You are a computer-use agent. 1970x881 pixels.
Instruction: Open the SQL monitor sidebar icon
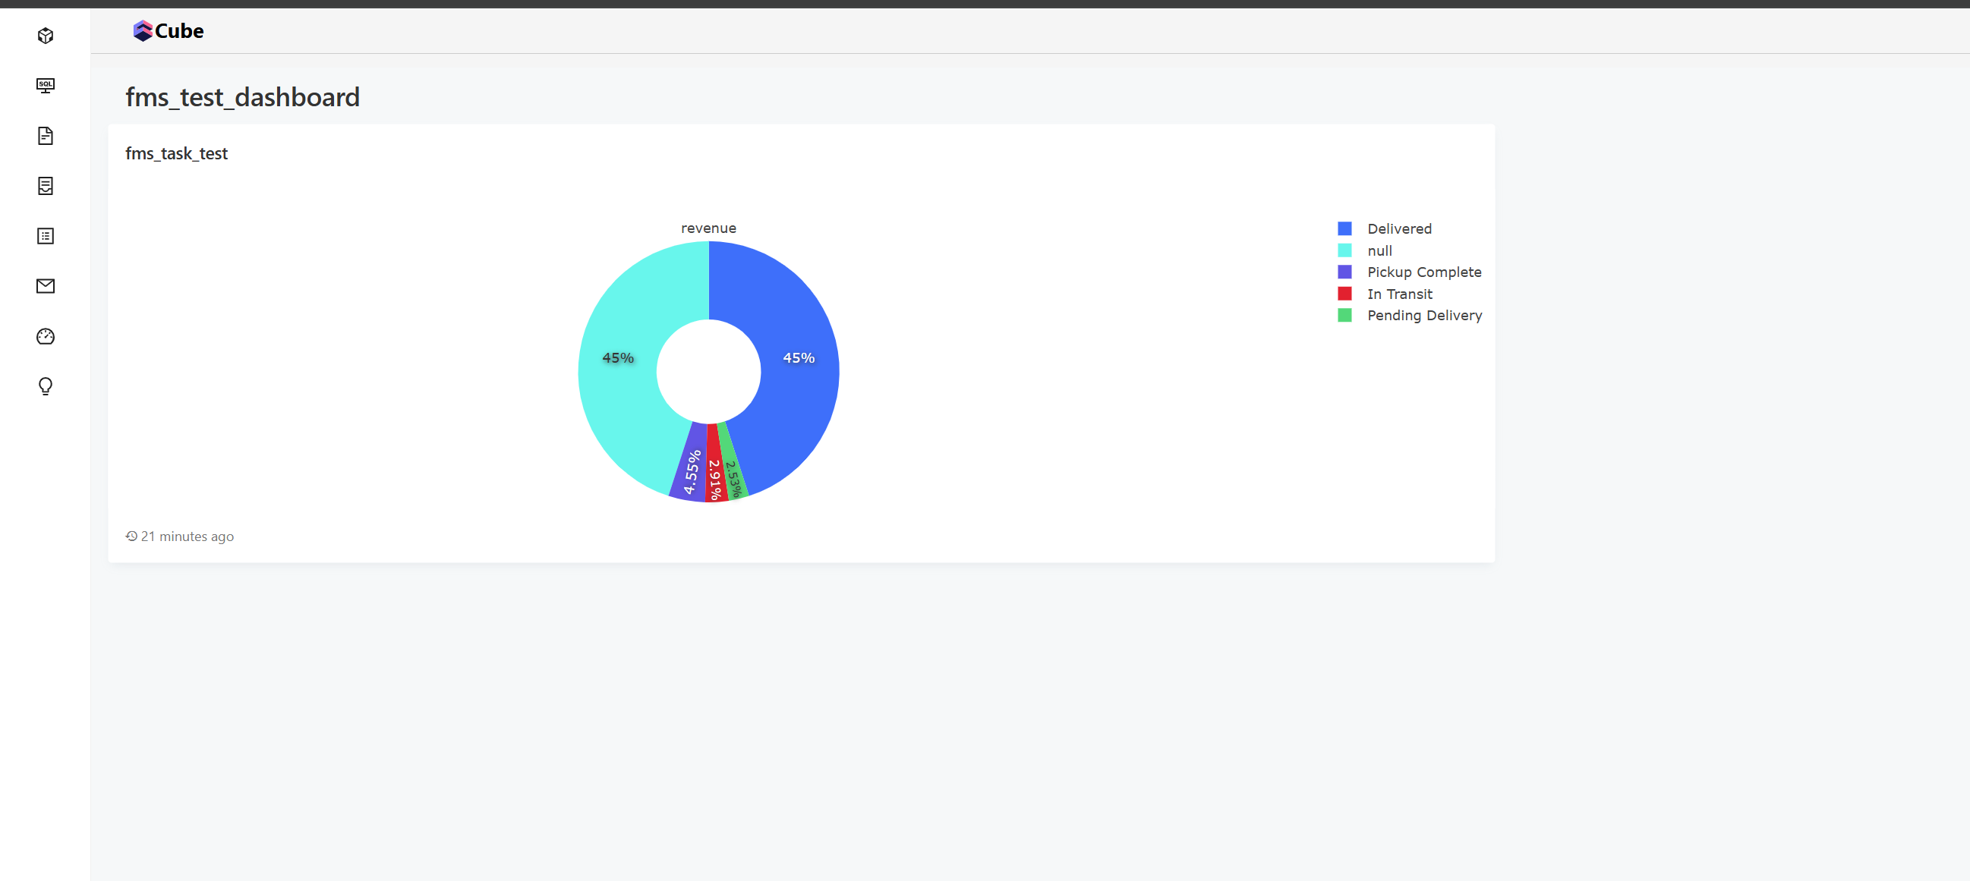tap(45, 86)
